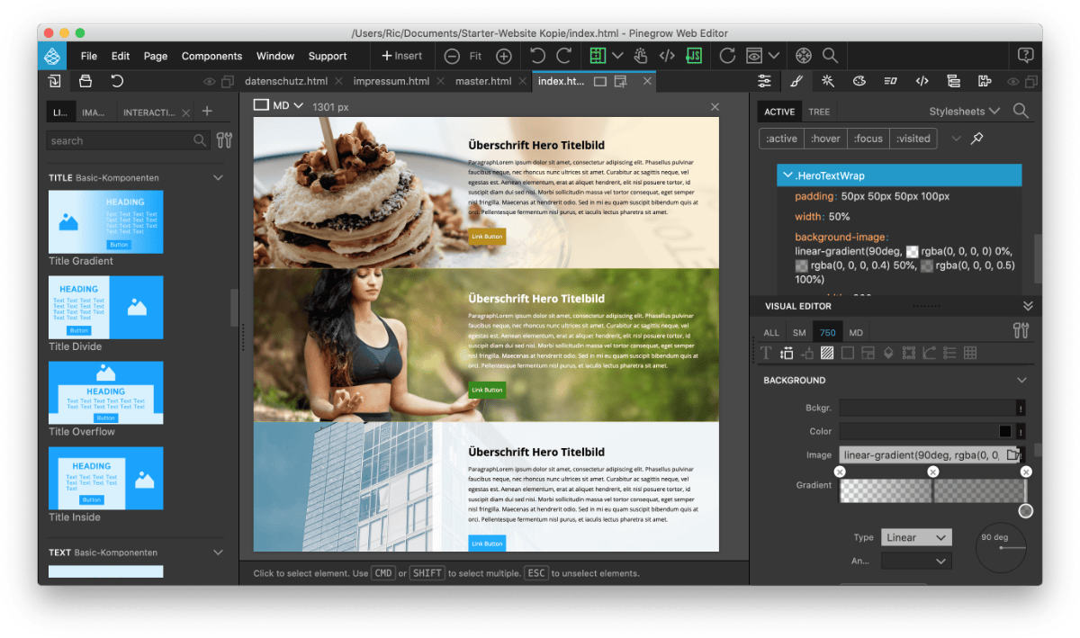Click the wrench tools icon beside library search
This screenshot has width=1080, height=638.
(224, 140)
